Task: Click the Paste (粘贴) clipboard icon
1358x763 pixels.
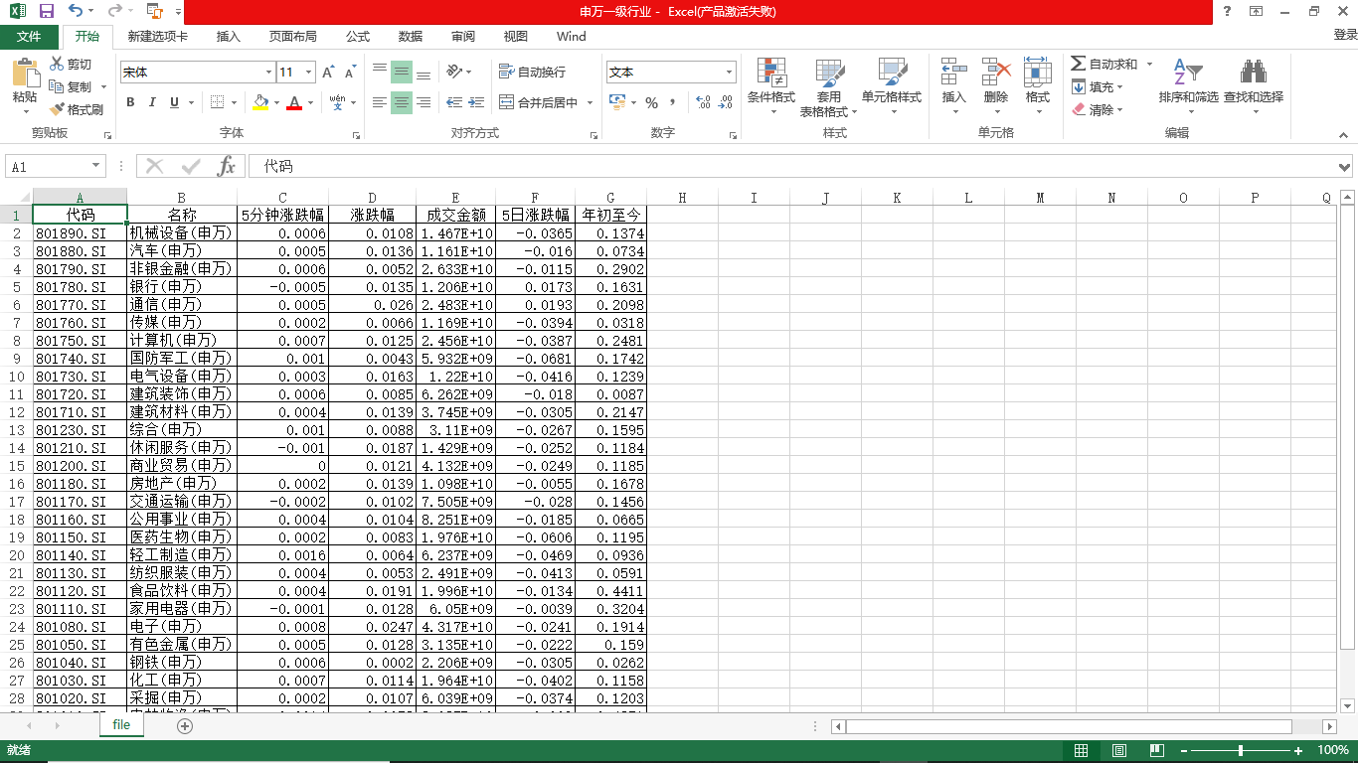Action: pyautogui.click(x=25, y=74)
